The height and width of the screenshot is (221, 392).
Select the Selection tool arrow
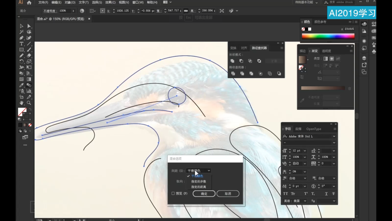21,26
